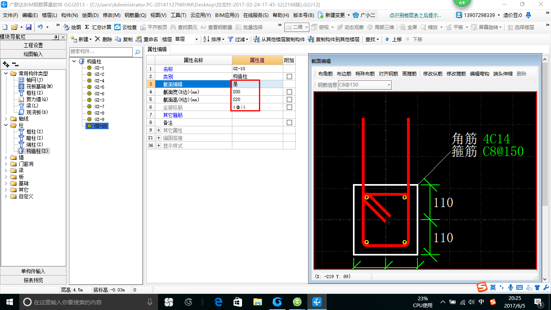Click 新建 in the component toolbar
Screen dimensions: 551x310
[81, 39]
